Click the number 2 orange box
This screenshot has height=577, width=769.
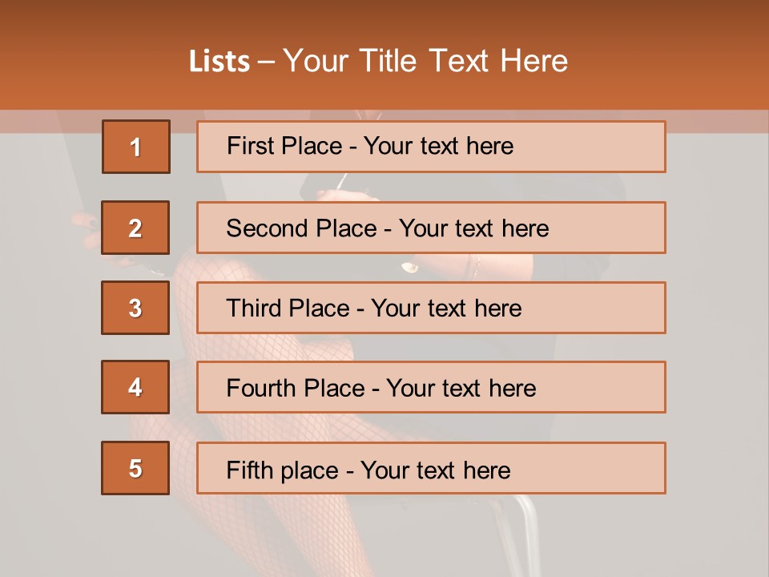pyautogui.click(x=135, y=228)
